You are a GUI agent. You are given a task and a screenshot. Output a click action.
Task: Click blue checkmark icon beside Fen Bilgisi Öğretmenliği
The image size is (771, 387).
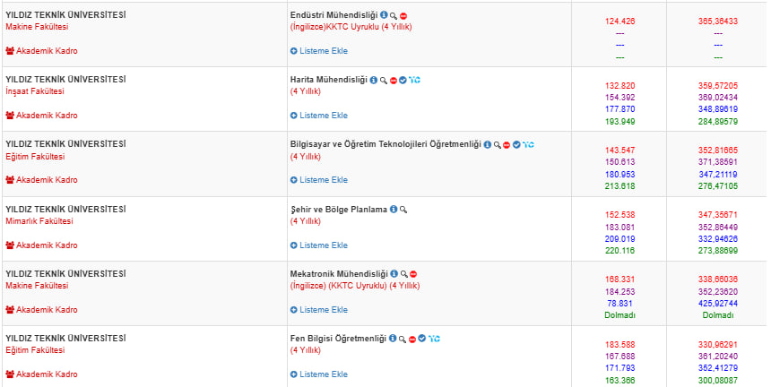[x=421, y=338]
